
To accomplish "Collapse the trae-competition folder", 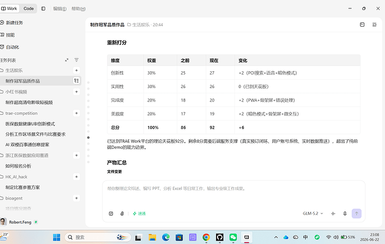I will (x=21, y=113).
